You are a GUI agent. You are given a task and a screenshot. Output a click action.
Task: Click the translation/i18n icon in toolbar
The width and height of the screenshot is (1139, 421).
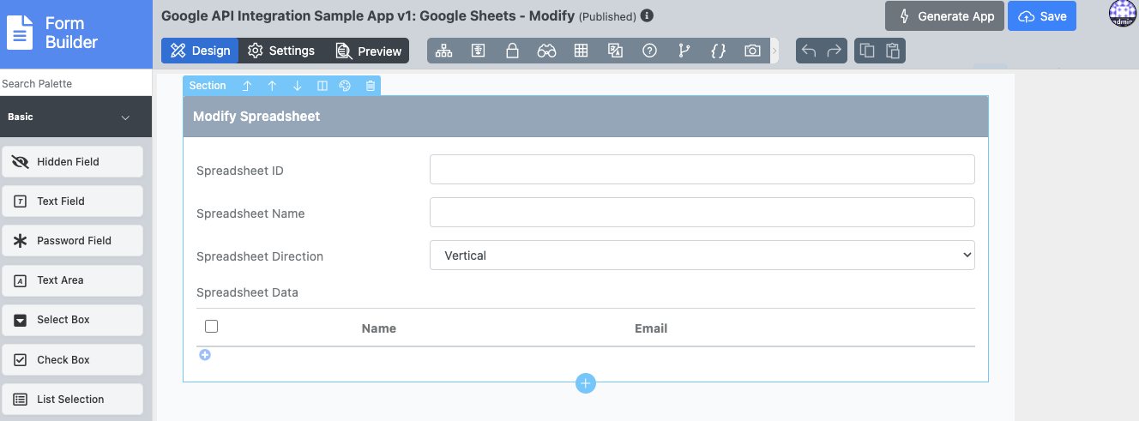(x=615, y=51)
